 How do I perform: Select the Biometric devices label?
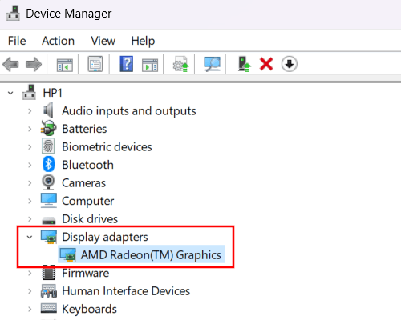pyautogui.click(x=107, y=147)
